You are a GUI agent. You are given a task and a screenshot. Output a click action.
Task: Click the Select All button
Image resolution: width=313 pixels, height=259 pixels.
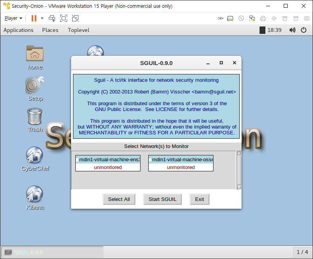119,199
